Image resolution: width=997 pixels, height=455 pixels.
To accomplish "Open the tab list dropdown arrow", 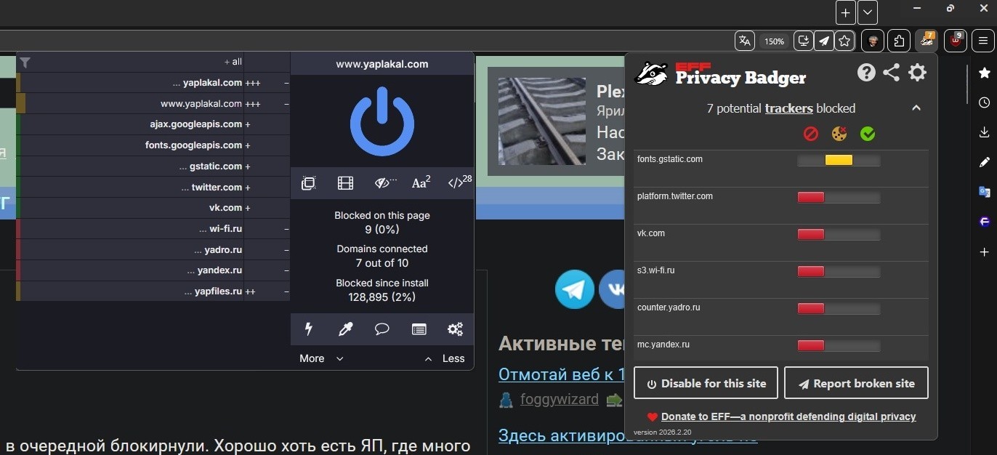I will [868, 12].
